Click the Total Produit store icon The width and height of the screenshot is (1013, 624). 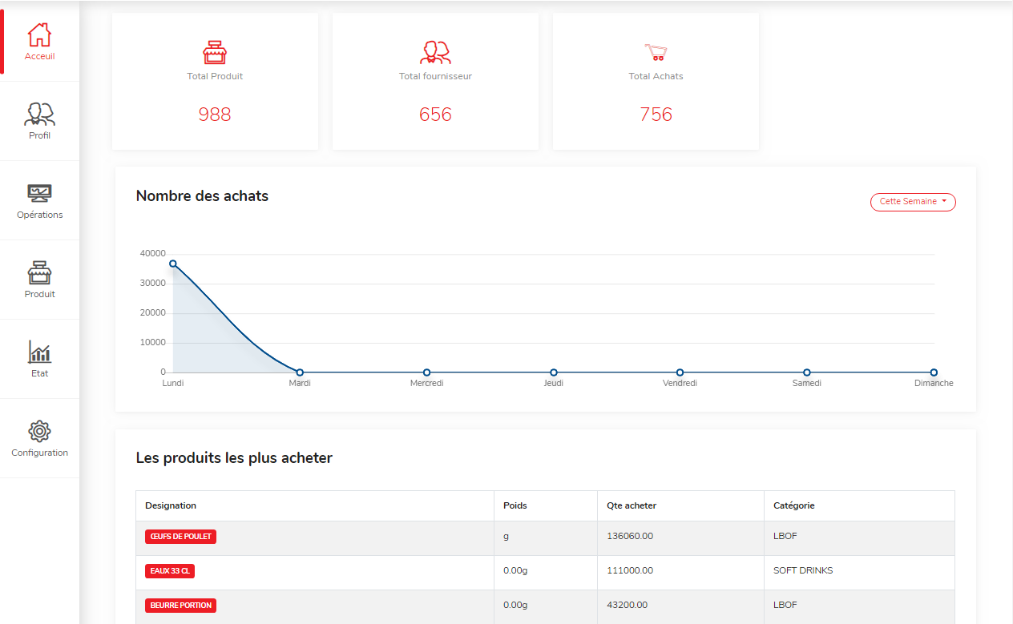click(x=215, y=53)
